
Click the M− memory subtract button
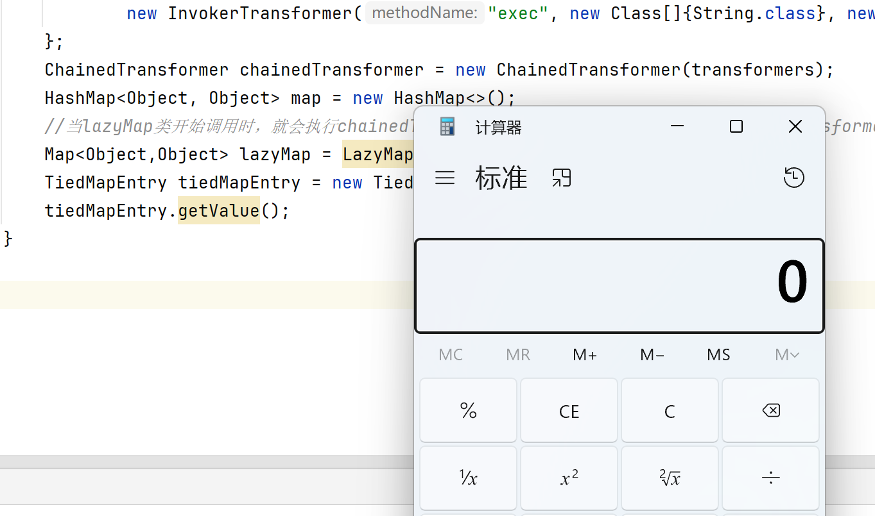[x=652, y=355]
